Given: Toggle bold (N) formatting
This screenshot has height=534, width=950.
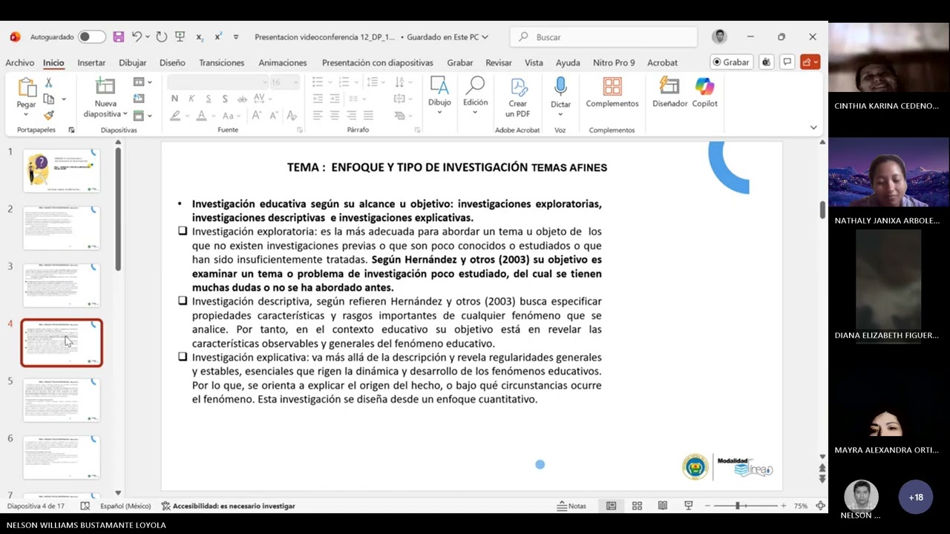Looking at the screenshot, I should [x=174, y=99].
